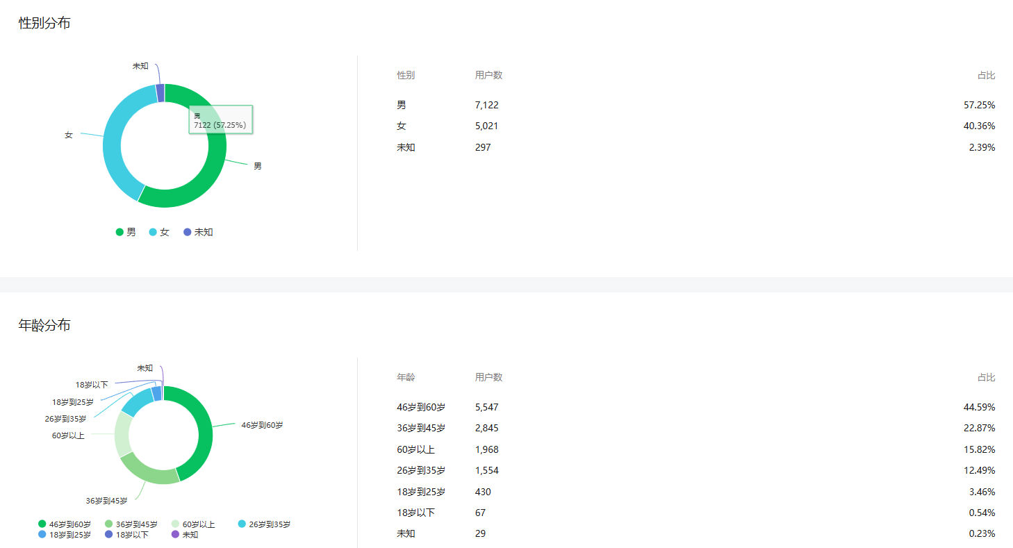Image resolution: width=1013 pixels, height=548 pixels.
Task: Select 26岁到35岁 row in age table
Action: [x=421, y=470]
